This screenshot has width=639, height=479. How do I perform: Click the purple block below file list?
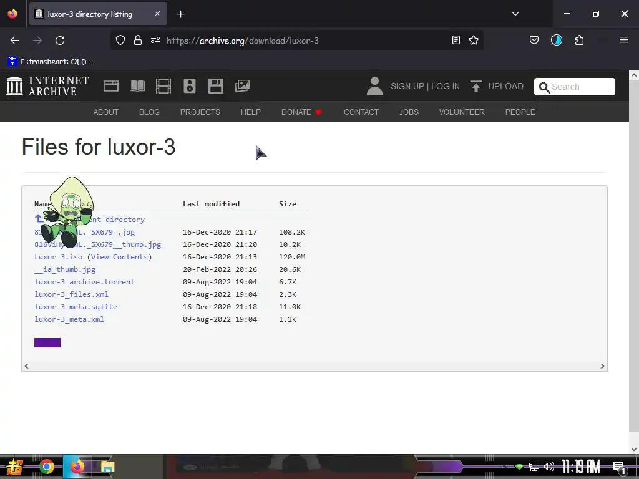point(47,343)
